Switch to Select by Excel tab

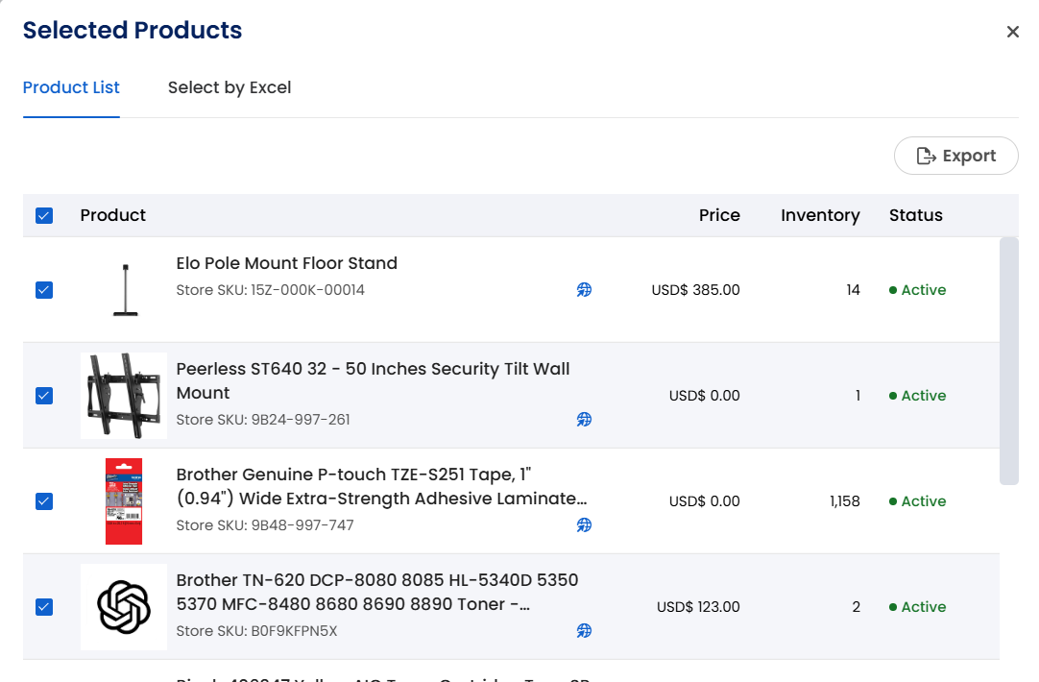[230, 87]
